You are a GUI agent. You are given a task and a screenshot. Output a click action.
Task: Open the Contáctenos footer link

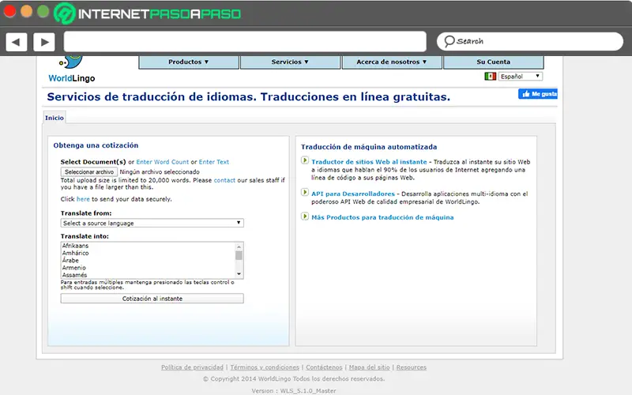point(324,367)
